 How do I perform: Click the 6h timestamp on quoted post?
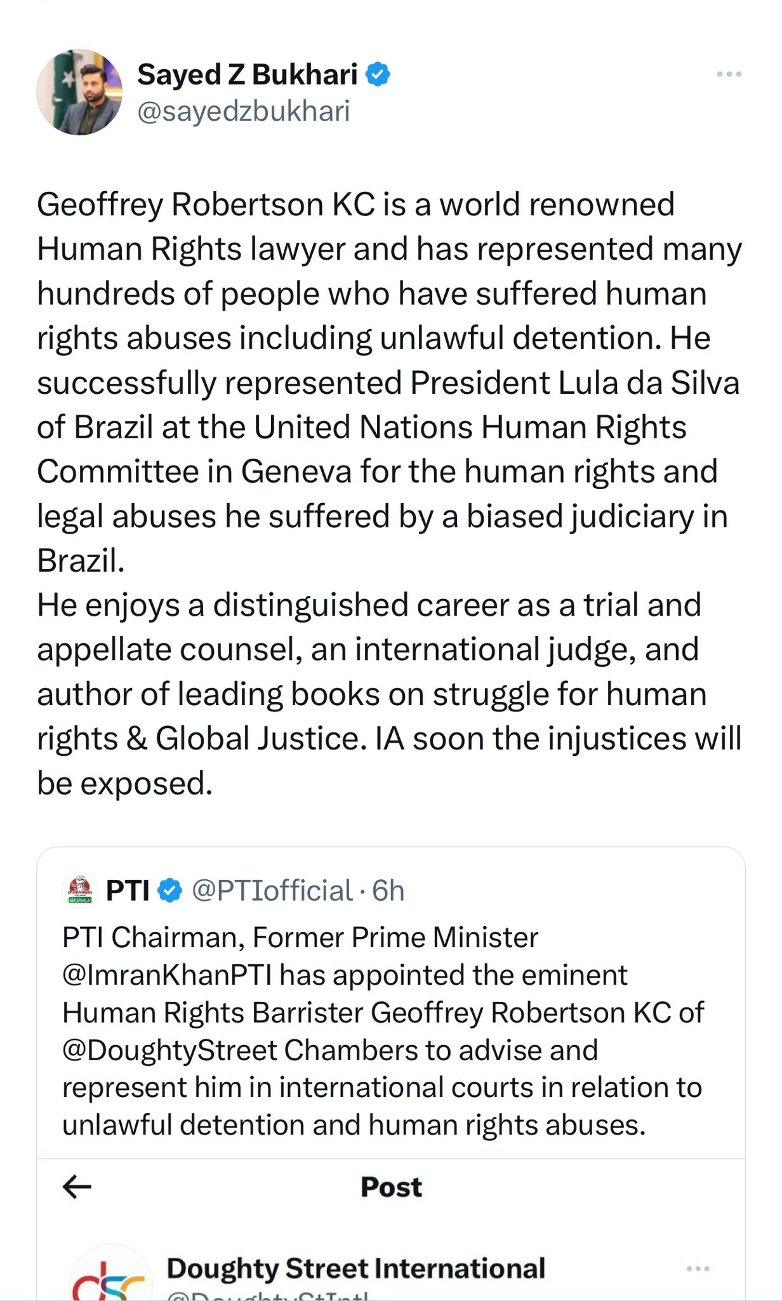pos(388,891)
